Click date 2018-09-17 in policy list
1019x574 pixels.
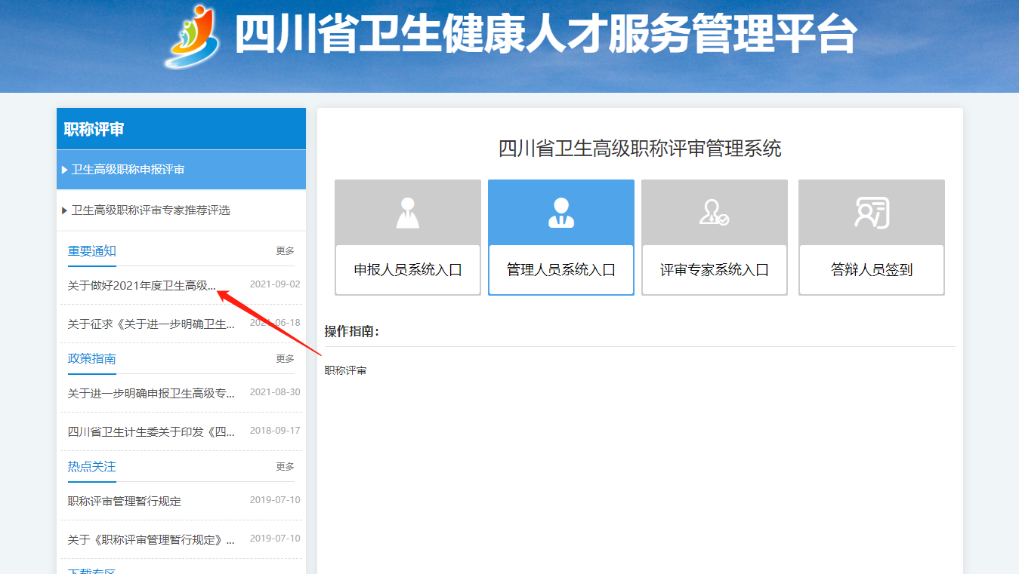click(x=275, y=431)
